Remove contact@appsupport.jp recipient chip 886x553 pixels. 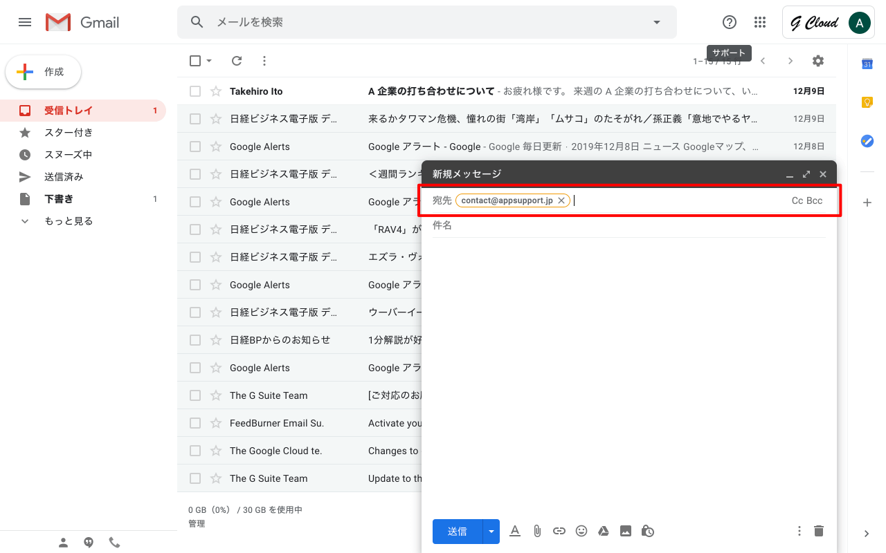(561, 200)
